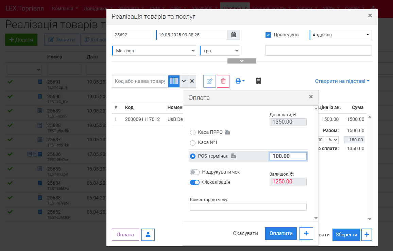393x251 pixels.
Task: Click the customer person icon button
Action: tap(148, 235)
